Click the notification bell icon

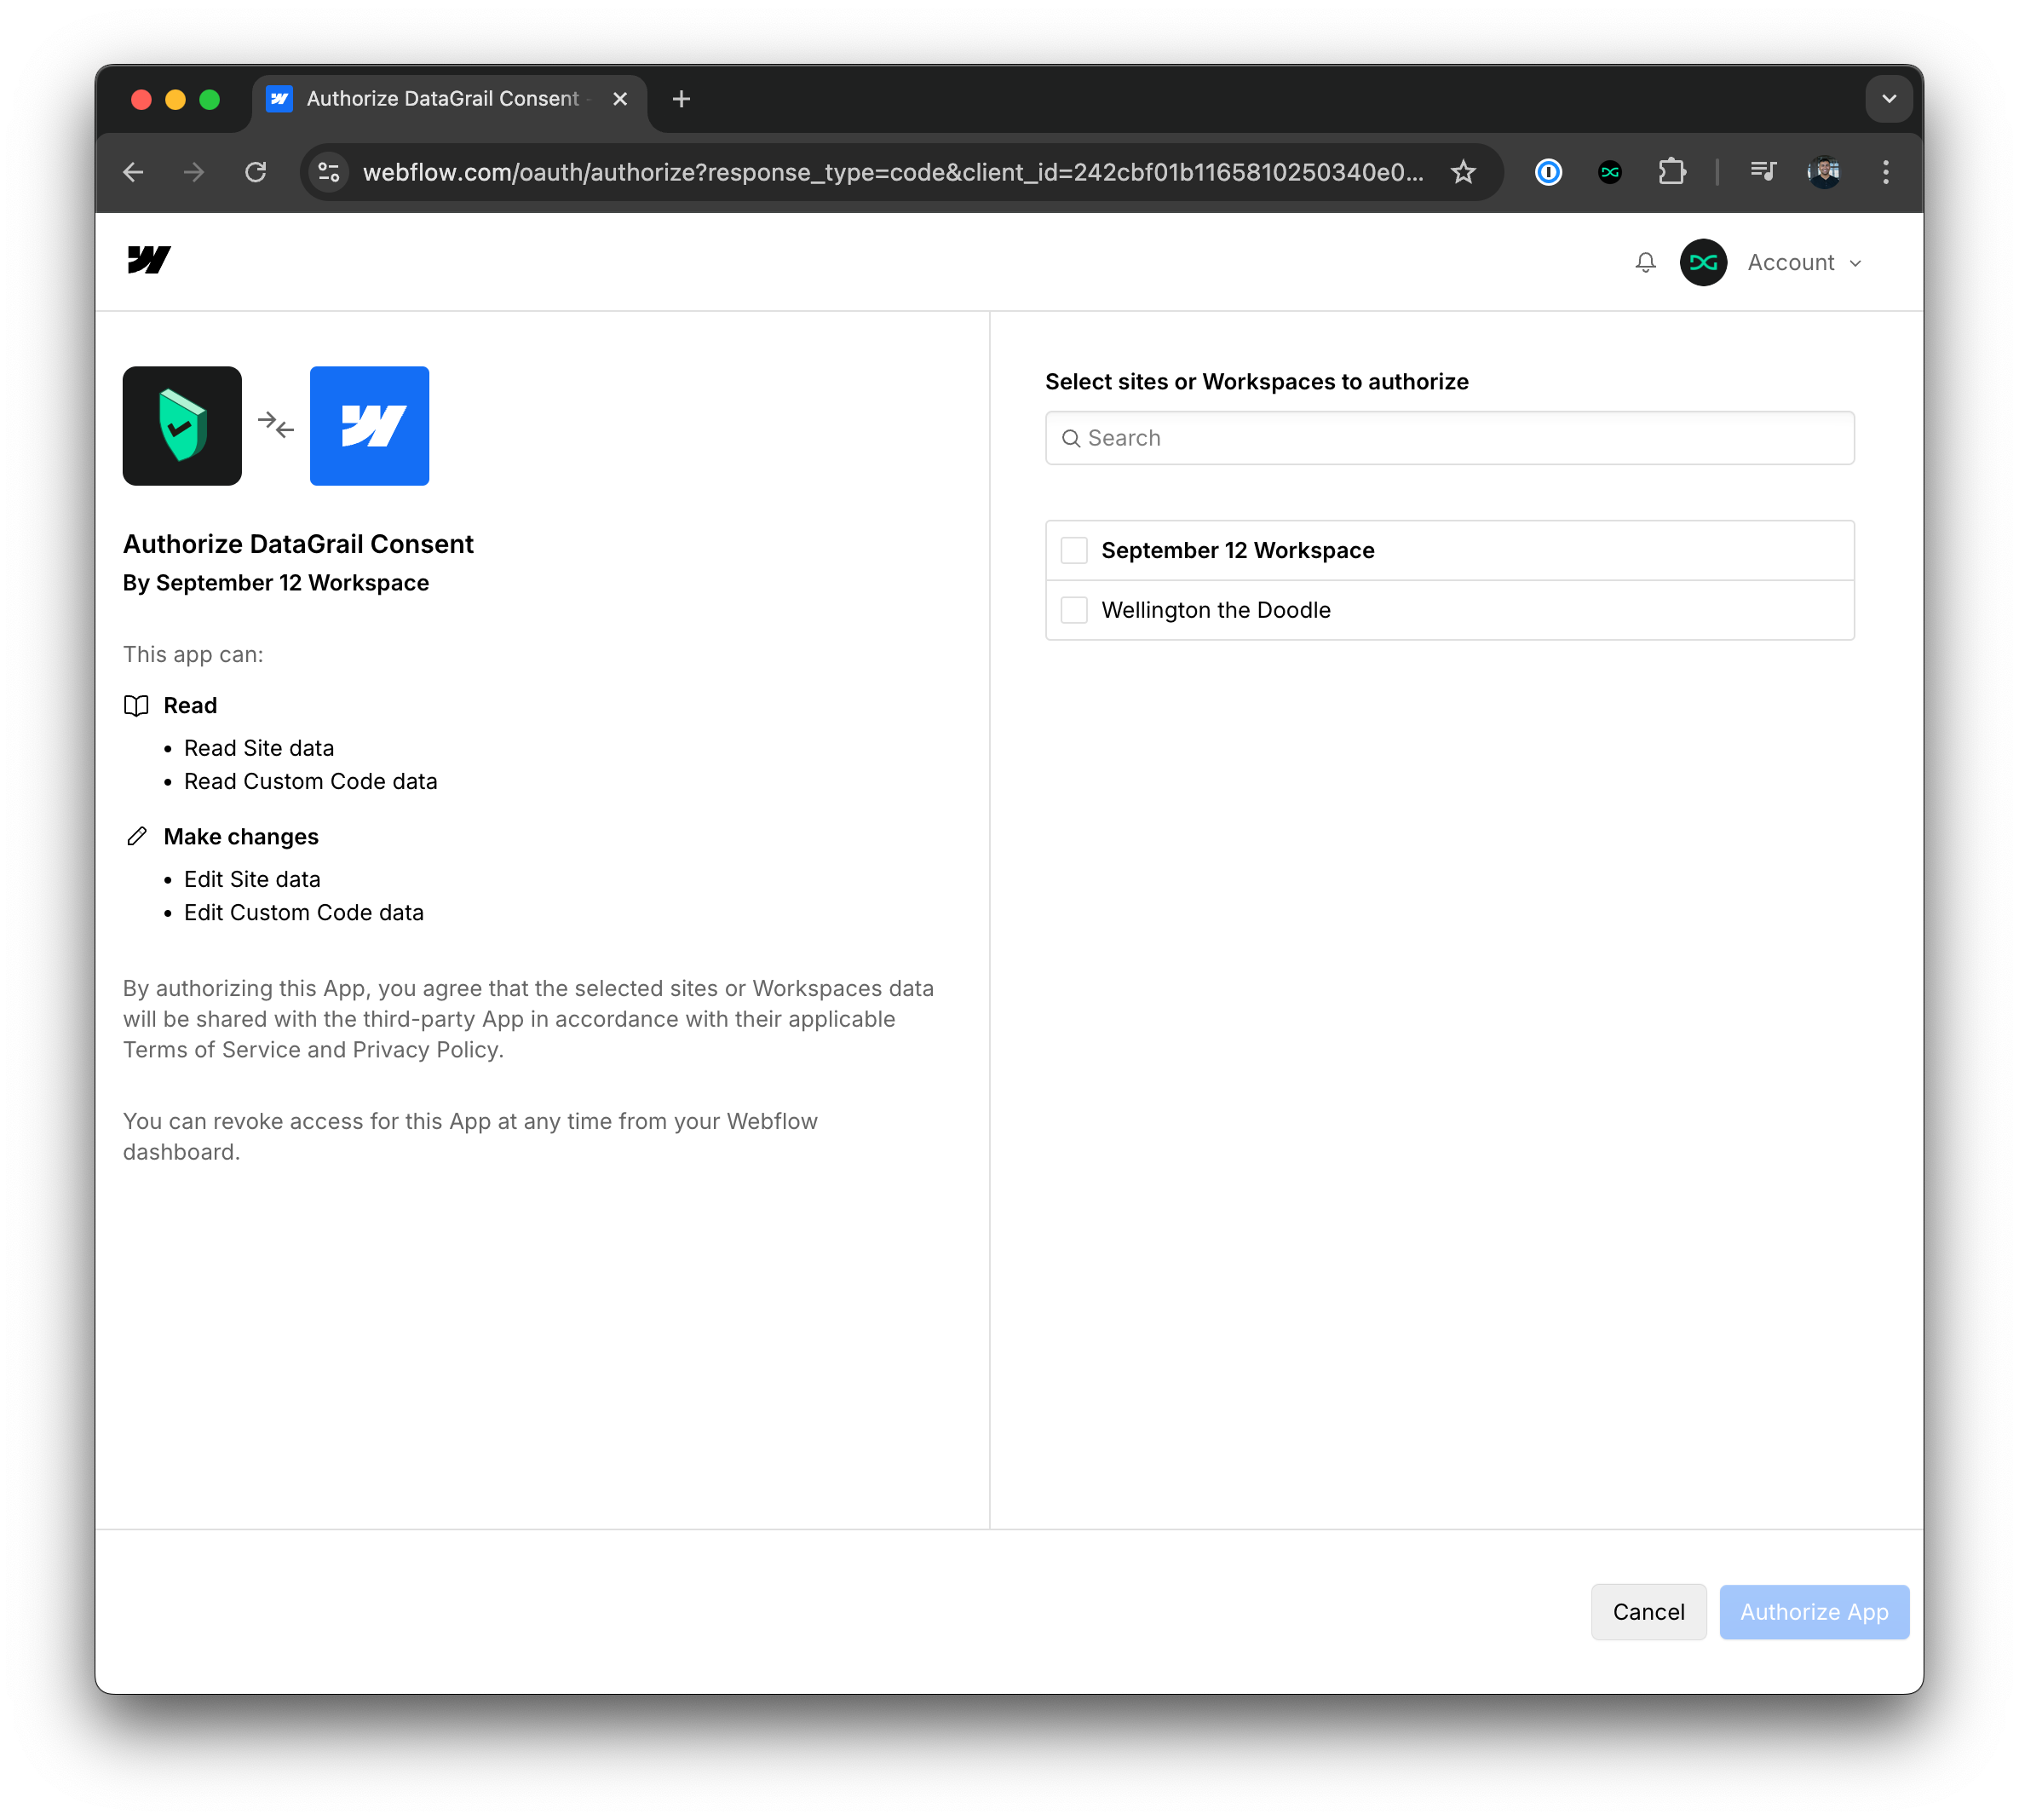tap(1645, 262)
